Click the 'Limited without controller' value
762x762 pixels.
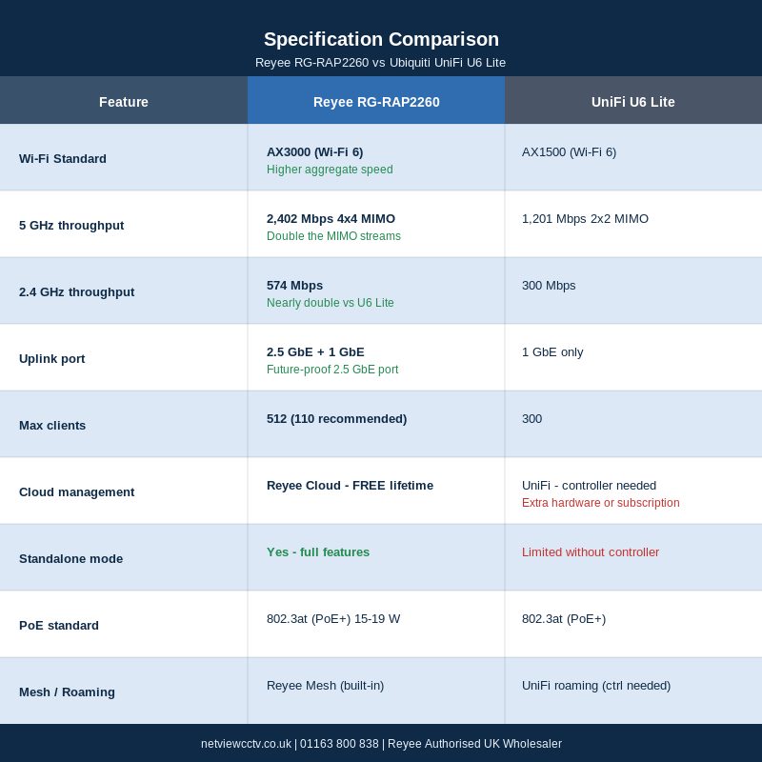click(x=591, y=552)
